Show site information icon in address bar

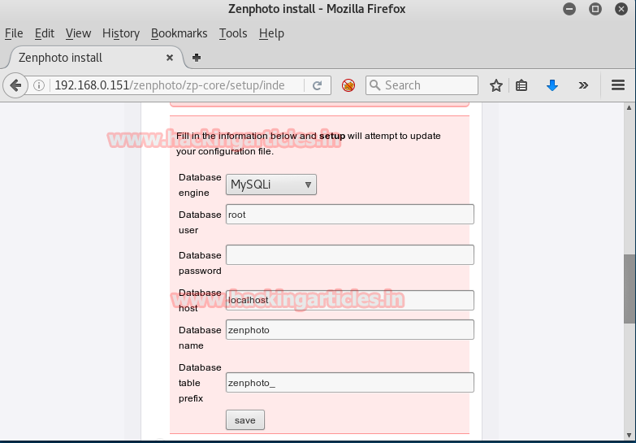(x=39, y=85)
